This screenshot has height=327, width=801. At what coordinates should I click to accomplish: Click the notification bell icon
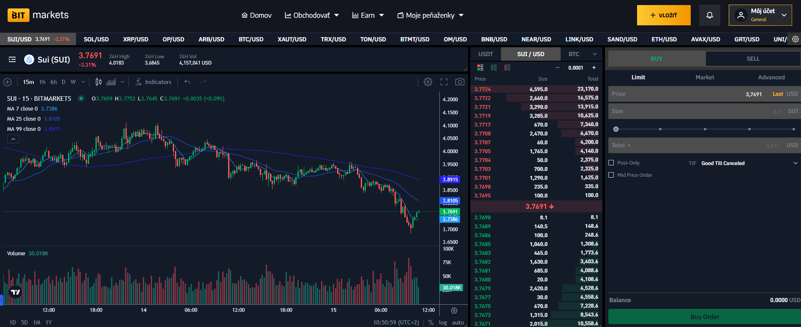[x=709, y=15]
